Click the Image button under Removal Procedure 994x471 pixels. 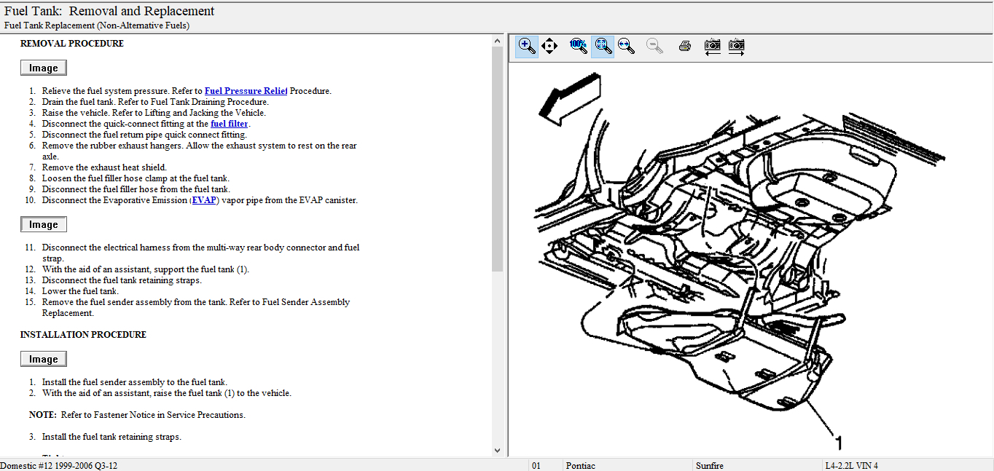click(x=44, y=68)
